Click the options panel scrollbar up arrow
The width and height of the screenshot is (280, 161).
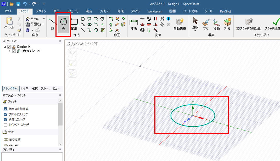tap(60, 101)
